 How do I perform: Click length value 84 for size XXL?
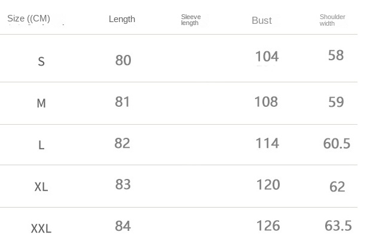123,226
